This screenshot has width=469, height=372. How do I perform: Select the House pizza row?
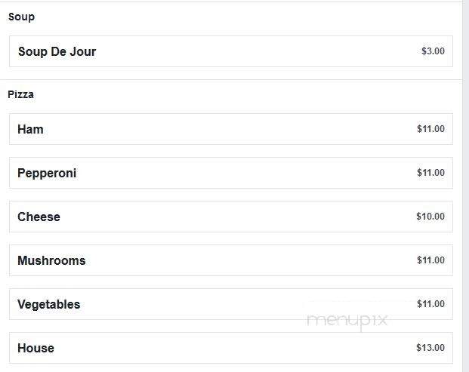coord(231,348)
